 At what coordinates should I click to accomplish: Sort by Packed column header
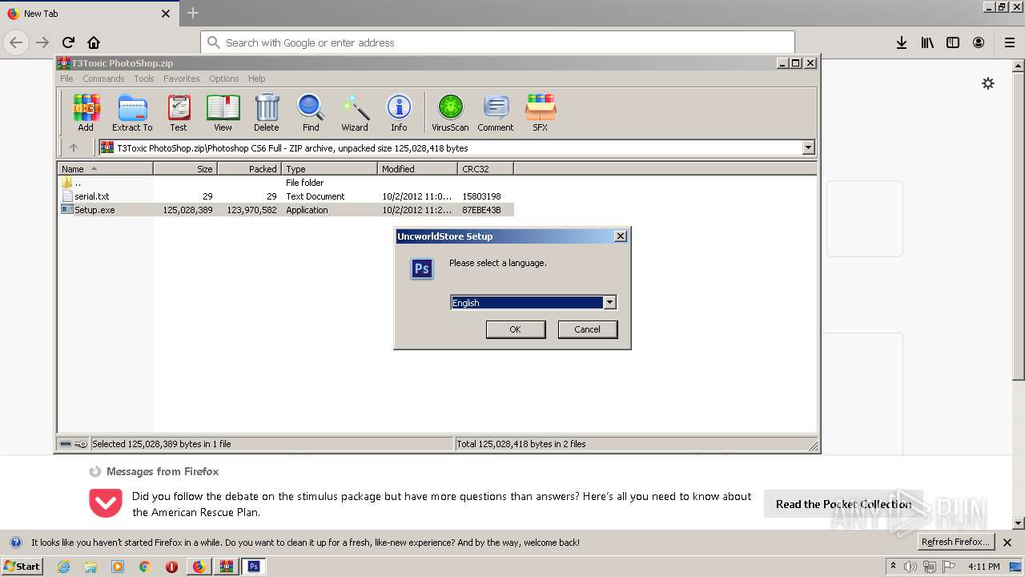(x=249, y=168)
